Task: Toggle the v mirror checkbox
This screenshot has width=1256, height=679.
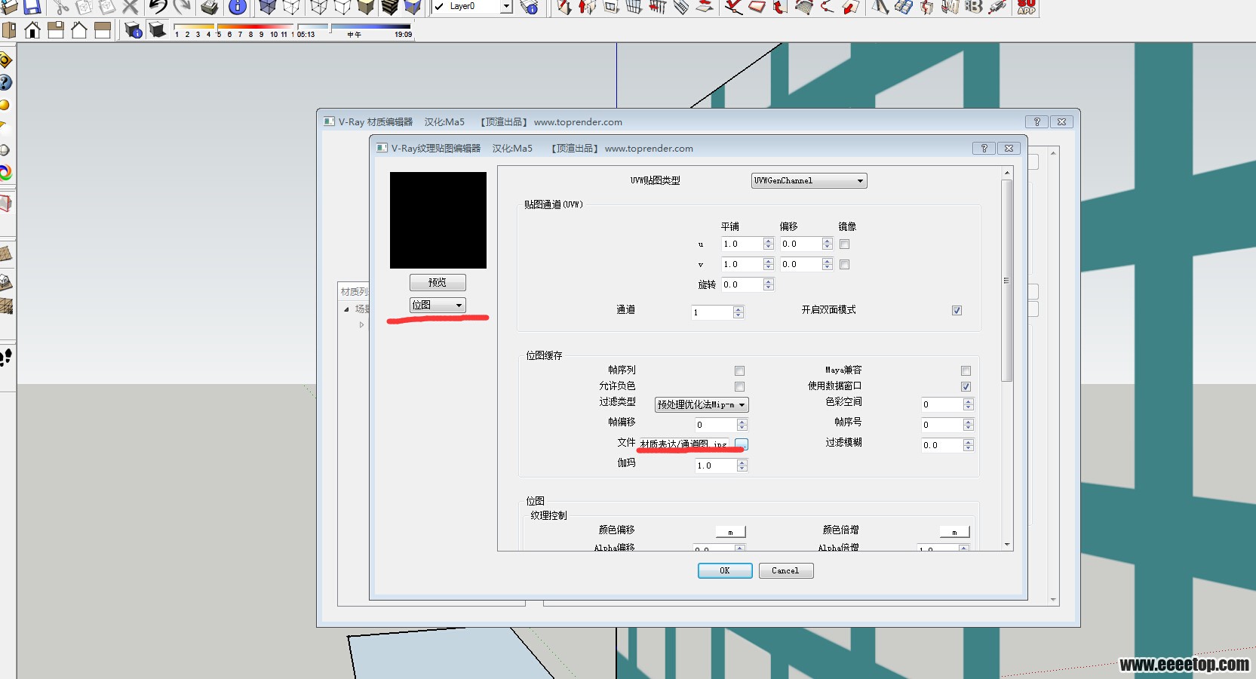Action: (x=845, y=265)
